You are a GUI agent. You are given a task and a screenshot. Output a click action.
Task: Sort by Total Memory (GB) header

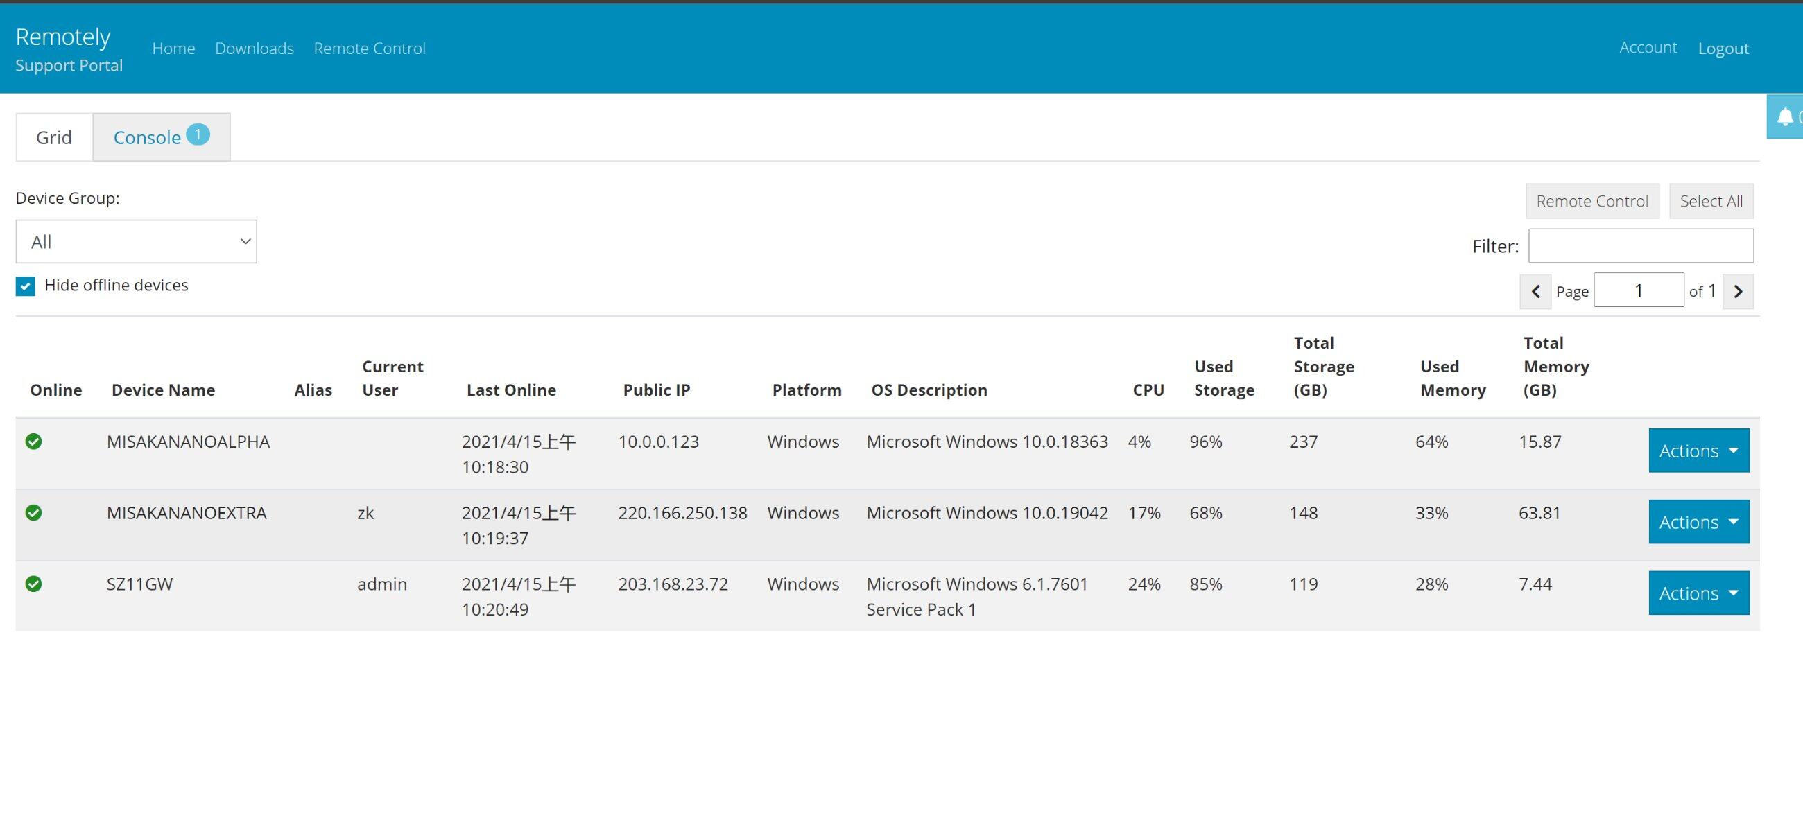[x=1556, y=366]
